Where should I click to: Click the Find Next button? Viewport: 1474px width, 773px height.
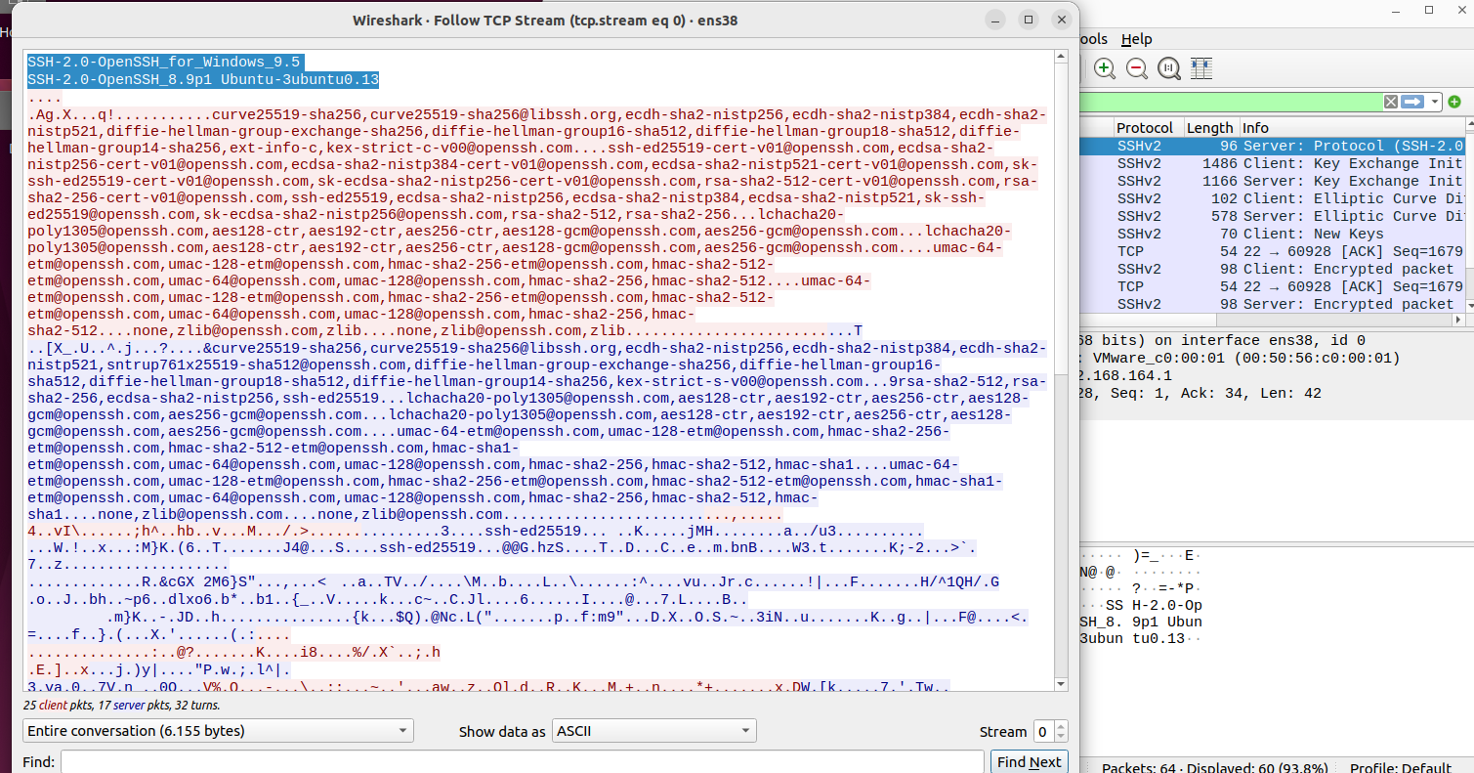(x=1029, y=762)
